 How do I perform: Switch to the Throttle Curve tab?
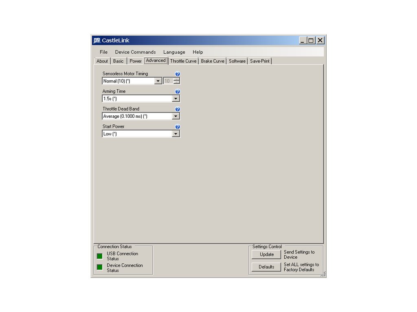(183, 61)
